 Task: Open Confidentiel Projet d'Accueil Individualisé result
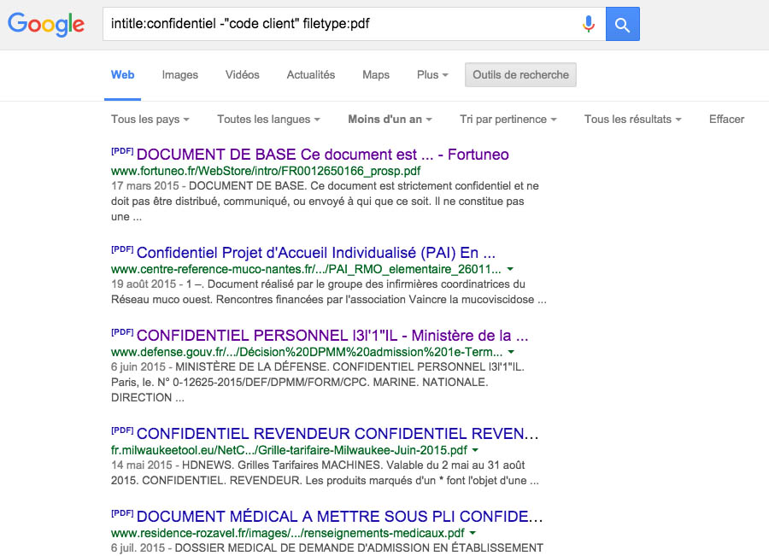coord(316,253)
